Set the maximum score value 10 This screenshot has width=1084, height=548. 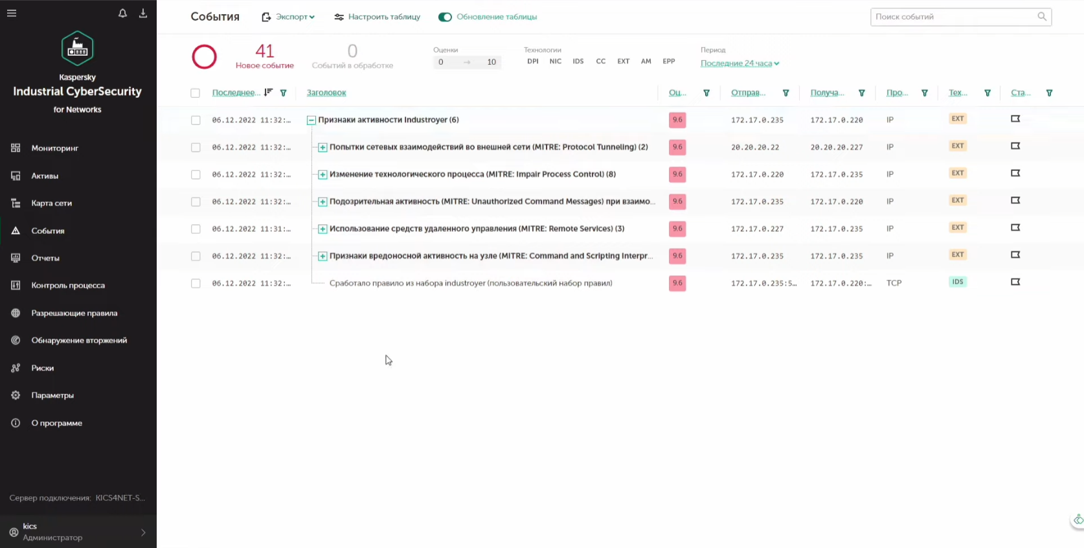coord(491,62)
